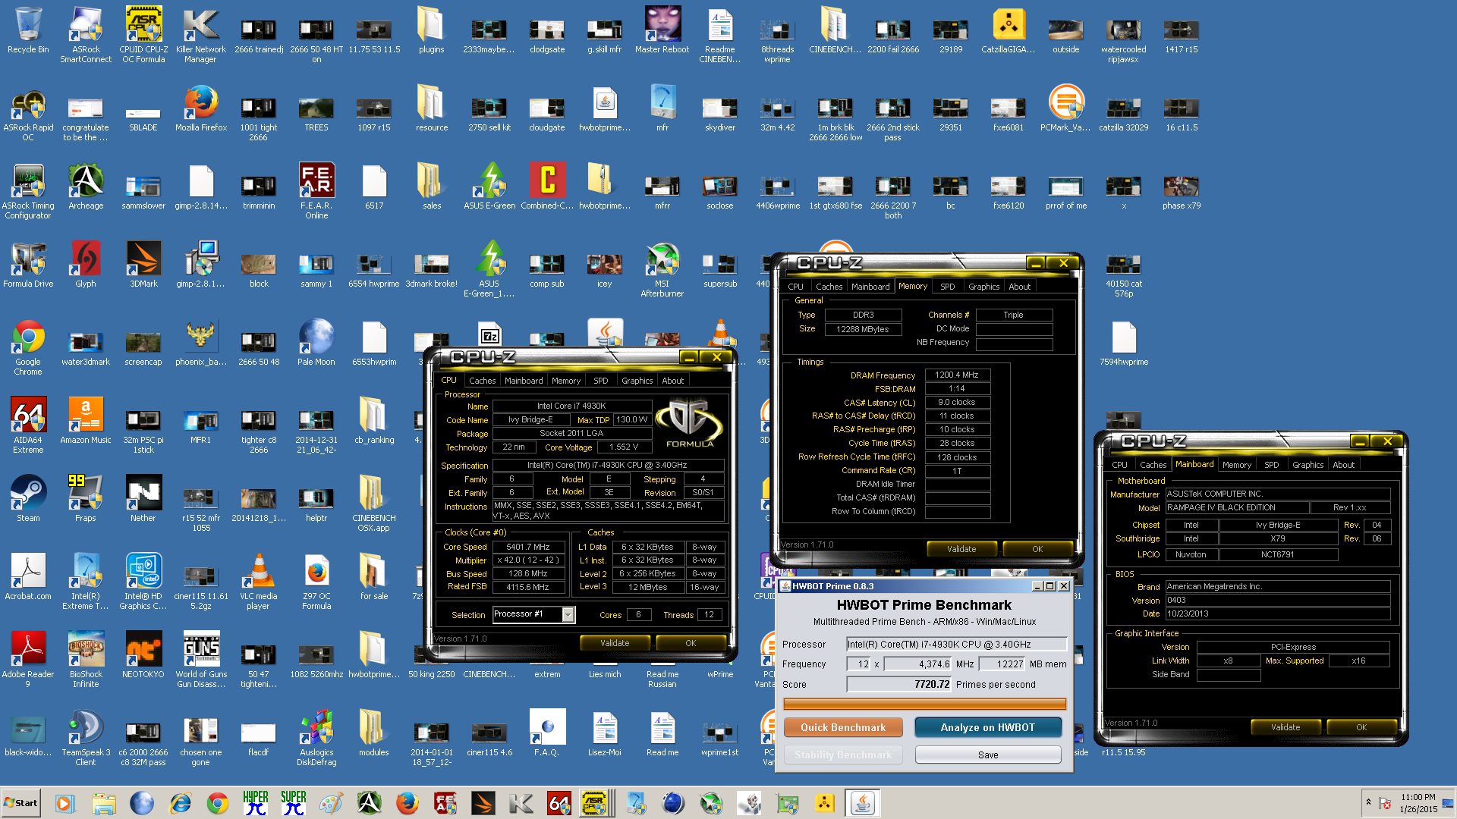The height and width of the screenshot is (819, 1457).
Task: Select SPD tab in CPU-Z Memory window
Action: click(948, 287)
